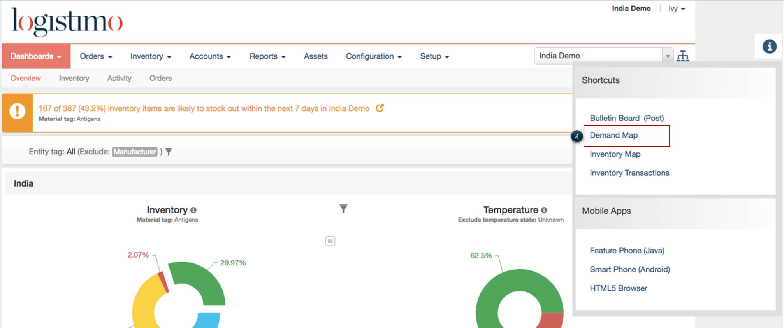This screenshot has width=784, height=328.
Task: Switch to the Inventory sub-tab
Action: (x=74, y=78)
